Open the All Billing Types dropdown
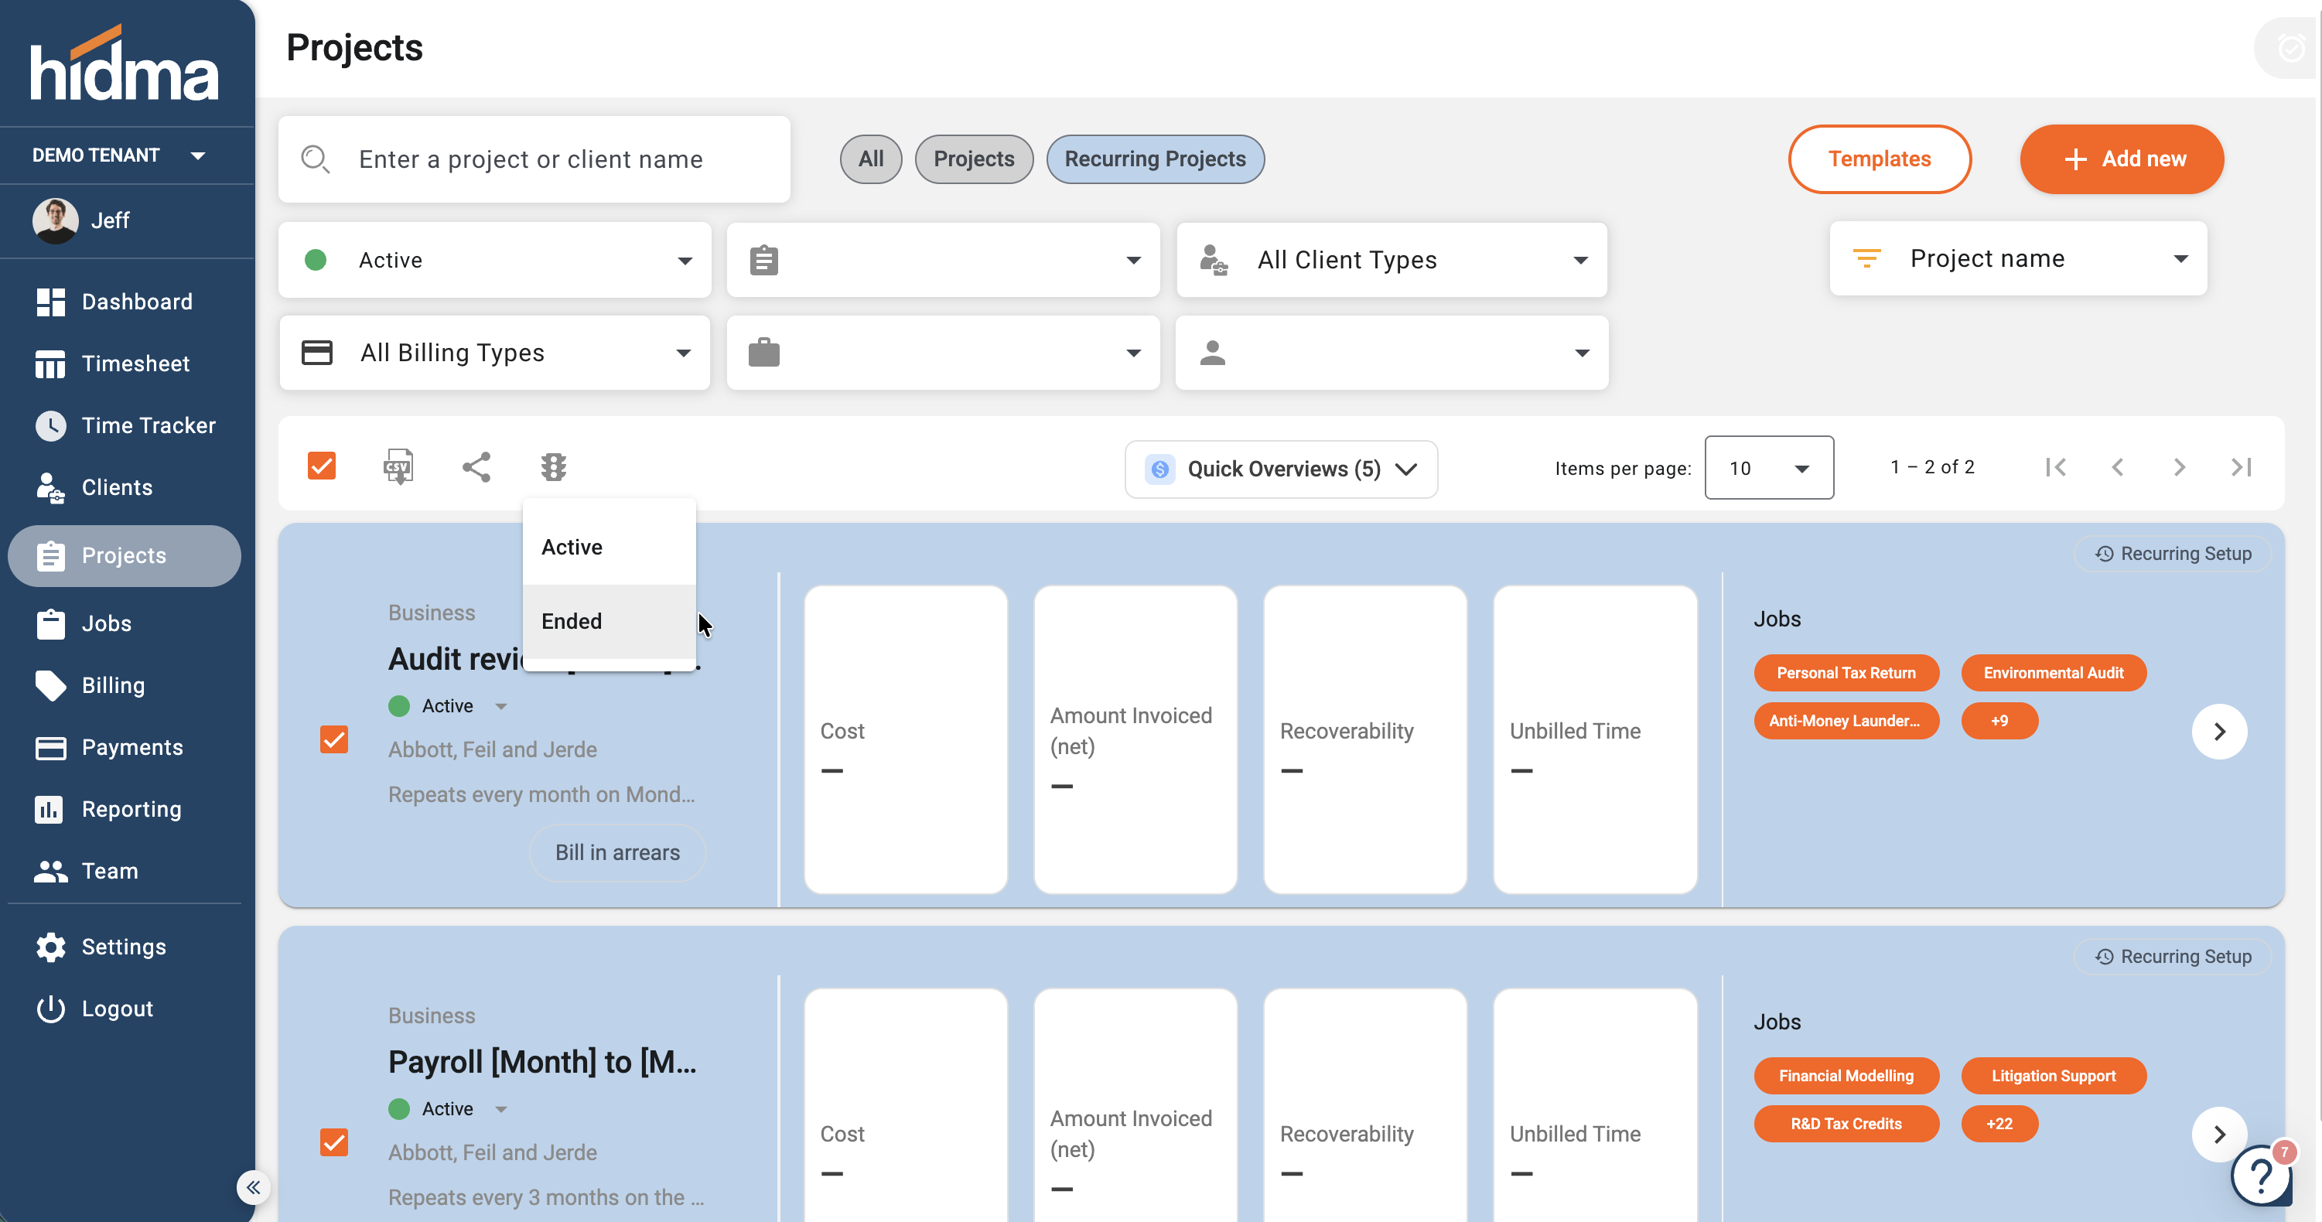Image resolution: width=2322 pixels, height=1222 pixels. pyautogui.click(x=495, y=353)
